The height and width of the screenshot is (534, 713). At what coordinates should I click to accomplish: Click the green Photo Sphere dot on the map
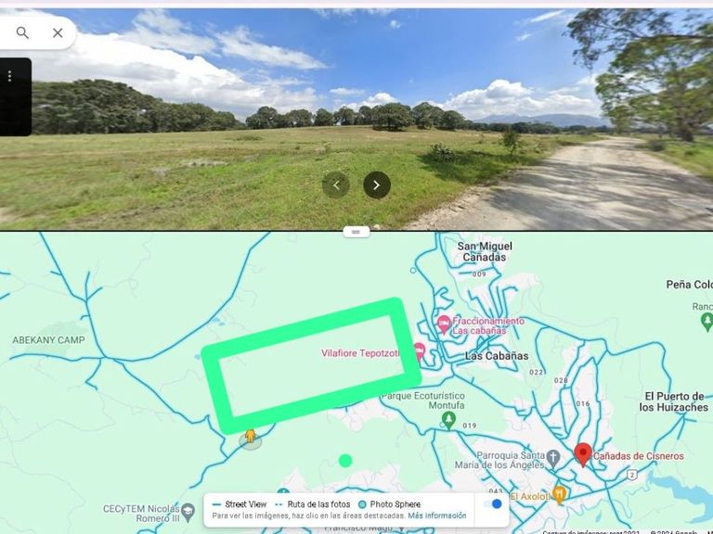click(345, 461)
